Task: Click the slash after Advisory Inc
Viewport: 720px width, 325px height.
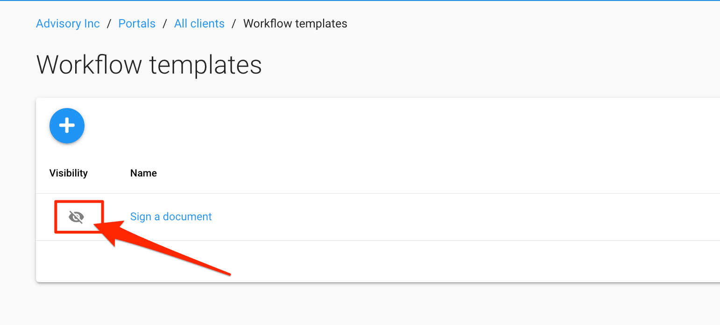Action: coord(109,24)
